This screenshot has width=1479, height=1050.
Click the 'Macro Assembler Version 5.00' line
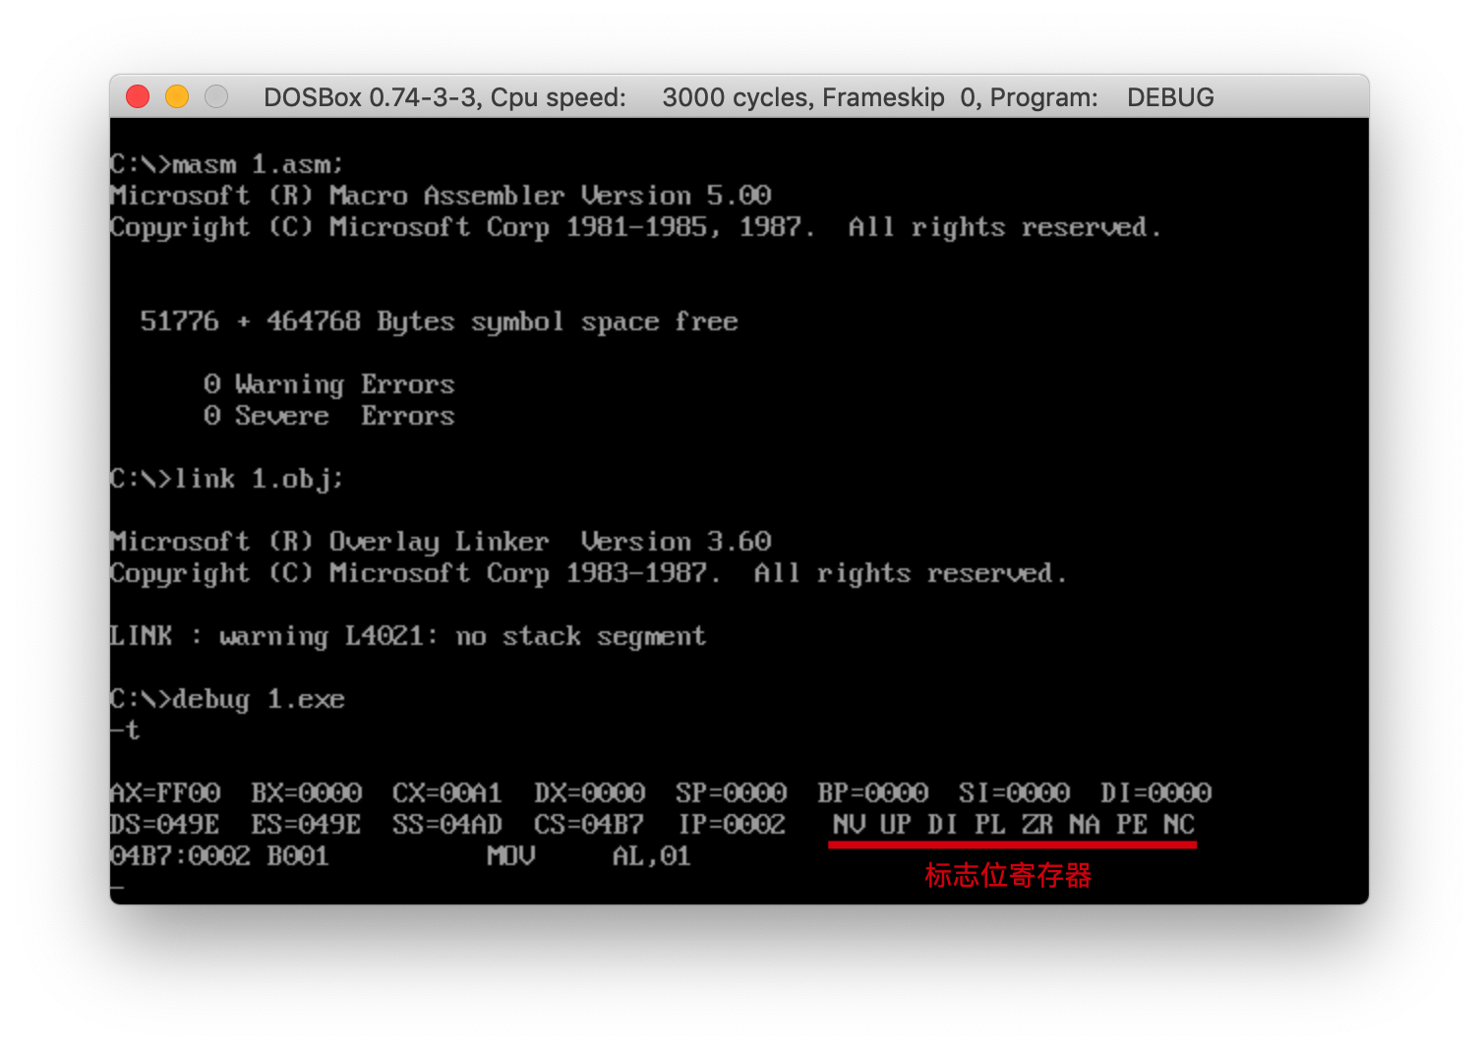click(441, 195)
